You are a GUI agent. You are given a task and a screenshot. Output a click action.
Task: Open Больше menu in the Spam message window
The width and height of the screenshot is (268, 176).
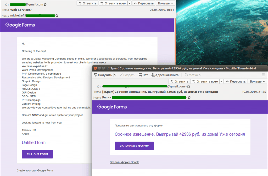pyautogui.click(x=257, y=81)
